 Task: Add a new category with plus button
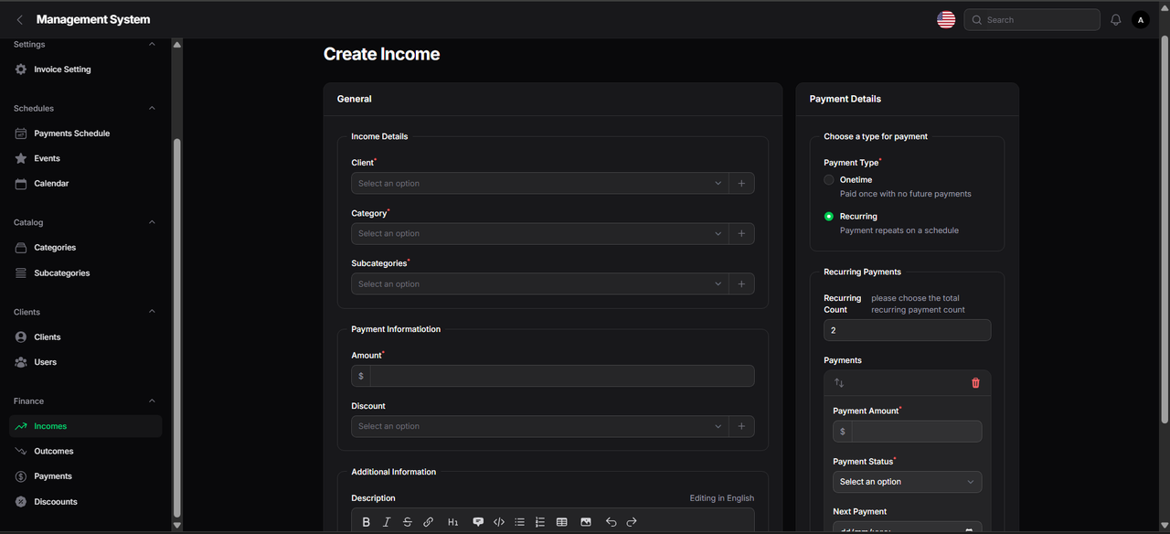(x=741, y=233)
